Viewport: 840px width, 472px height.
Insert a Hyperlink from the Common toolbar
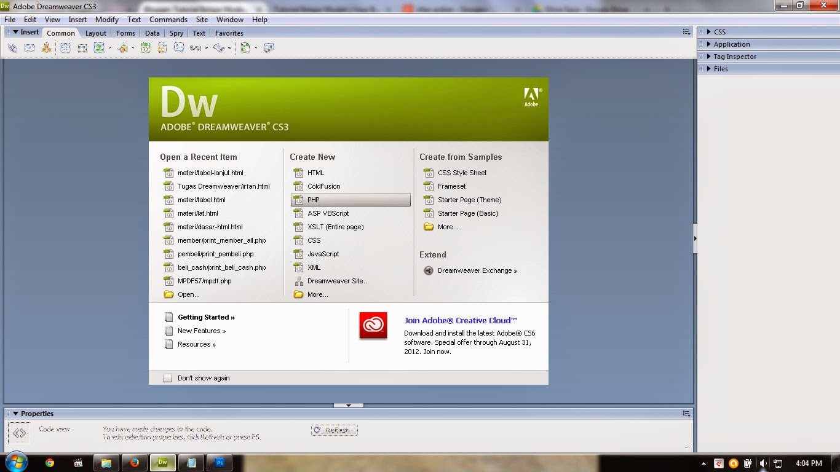coord(12,48)
